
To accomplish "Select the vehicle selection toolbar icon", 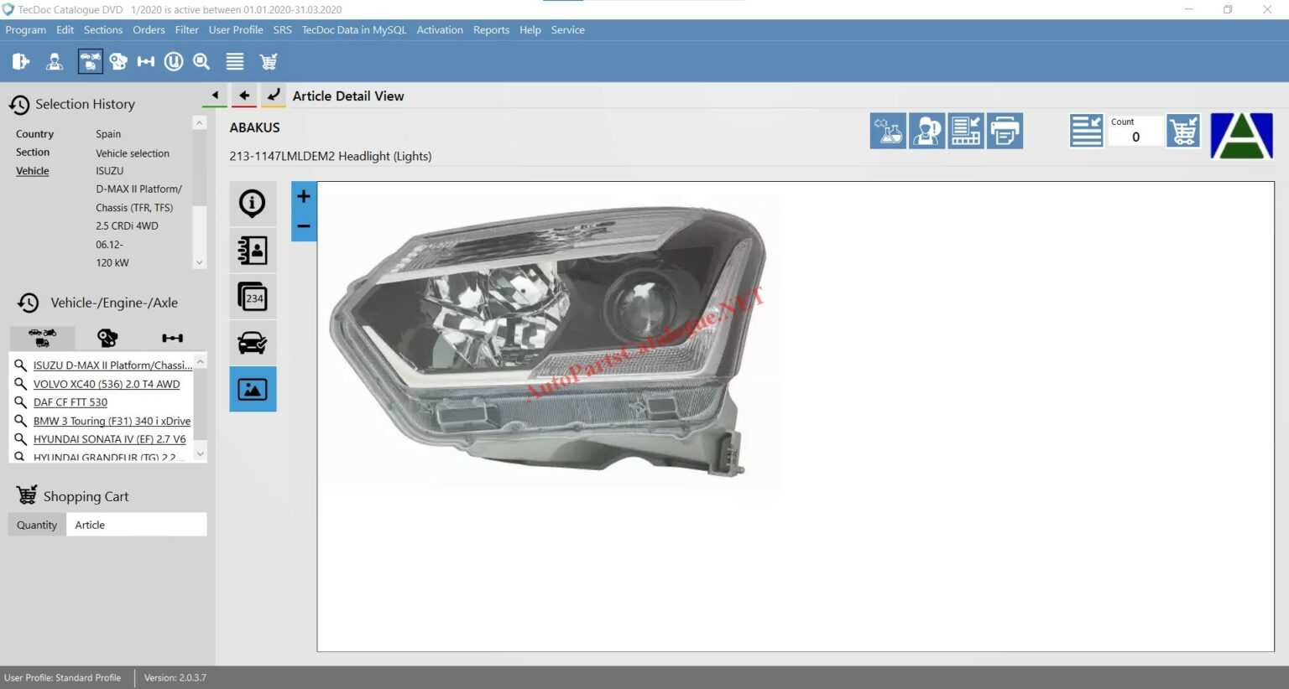I will [90, 61].
